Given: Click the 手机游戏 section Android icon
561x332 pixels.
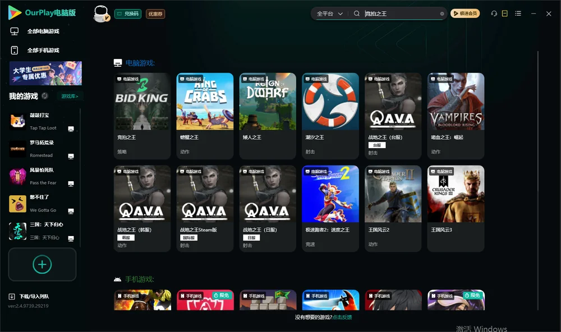Looking at the screenshot, I should click(117, 279).
